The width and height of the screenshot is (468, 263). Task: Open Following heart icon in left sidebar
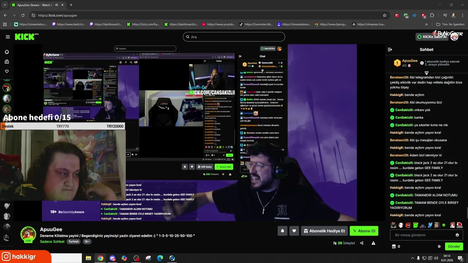tap(7, 71)
